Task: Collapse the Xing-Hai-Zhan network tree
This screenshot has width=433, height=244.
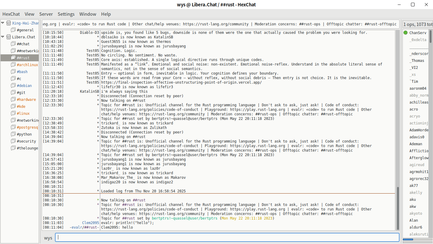Action: pos(3,23)
